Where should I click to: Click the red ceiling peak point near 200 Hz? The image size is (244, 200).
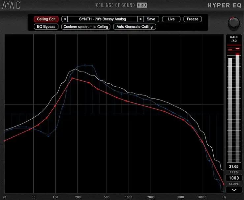[72, 78]
